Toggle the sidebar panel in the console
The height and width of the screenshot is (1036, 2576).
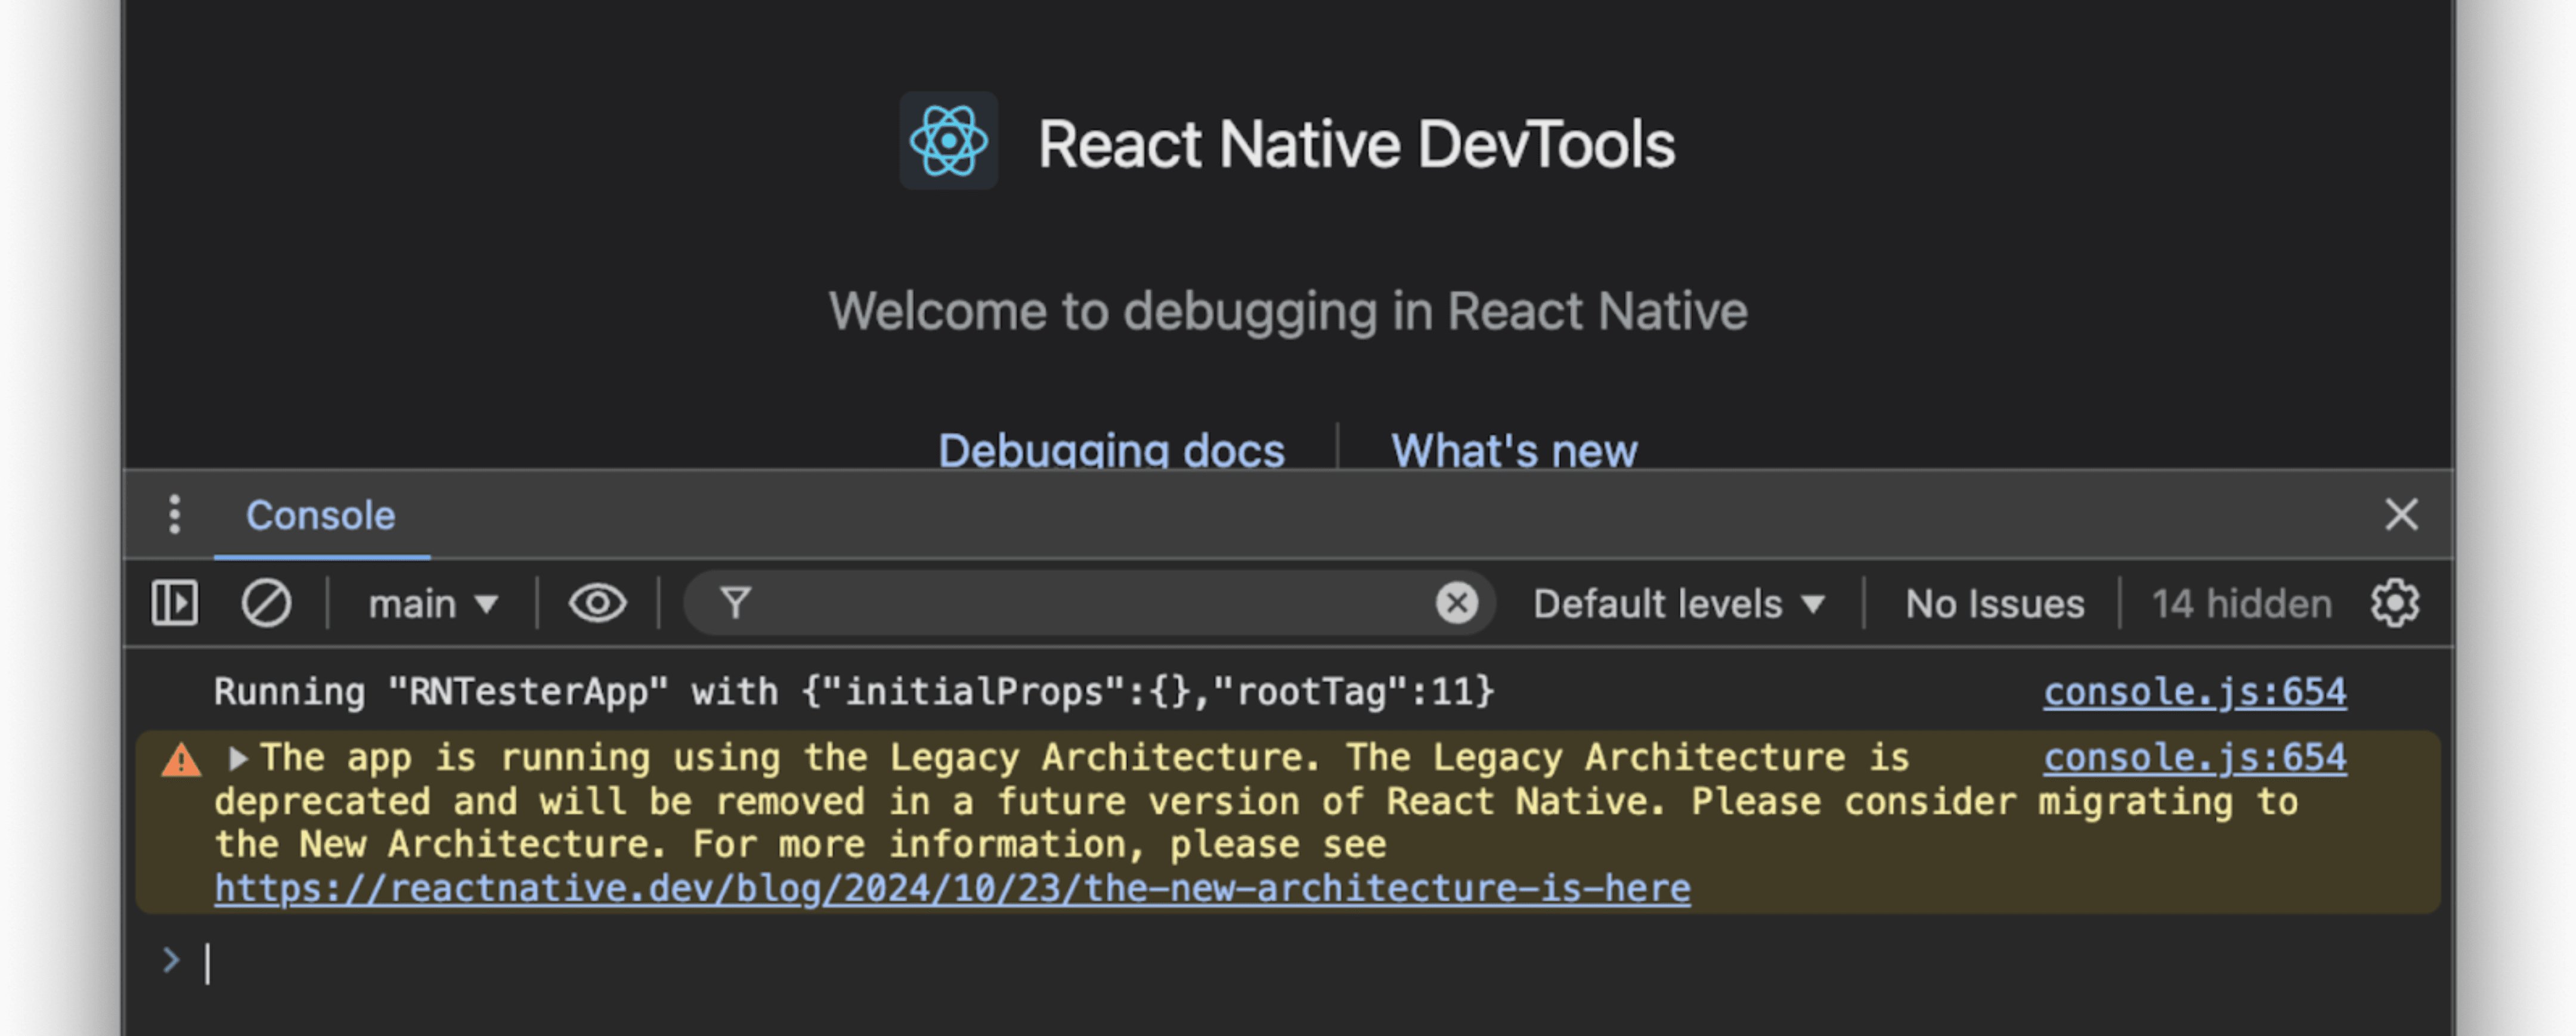(174, 602)
